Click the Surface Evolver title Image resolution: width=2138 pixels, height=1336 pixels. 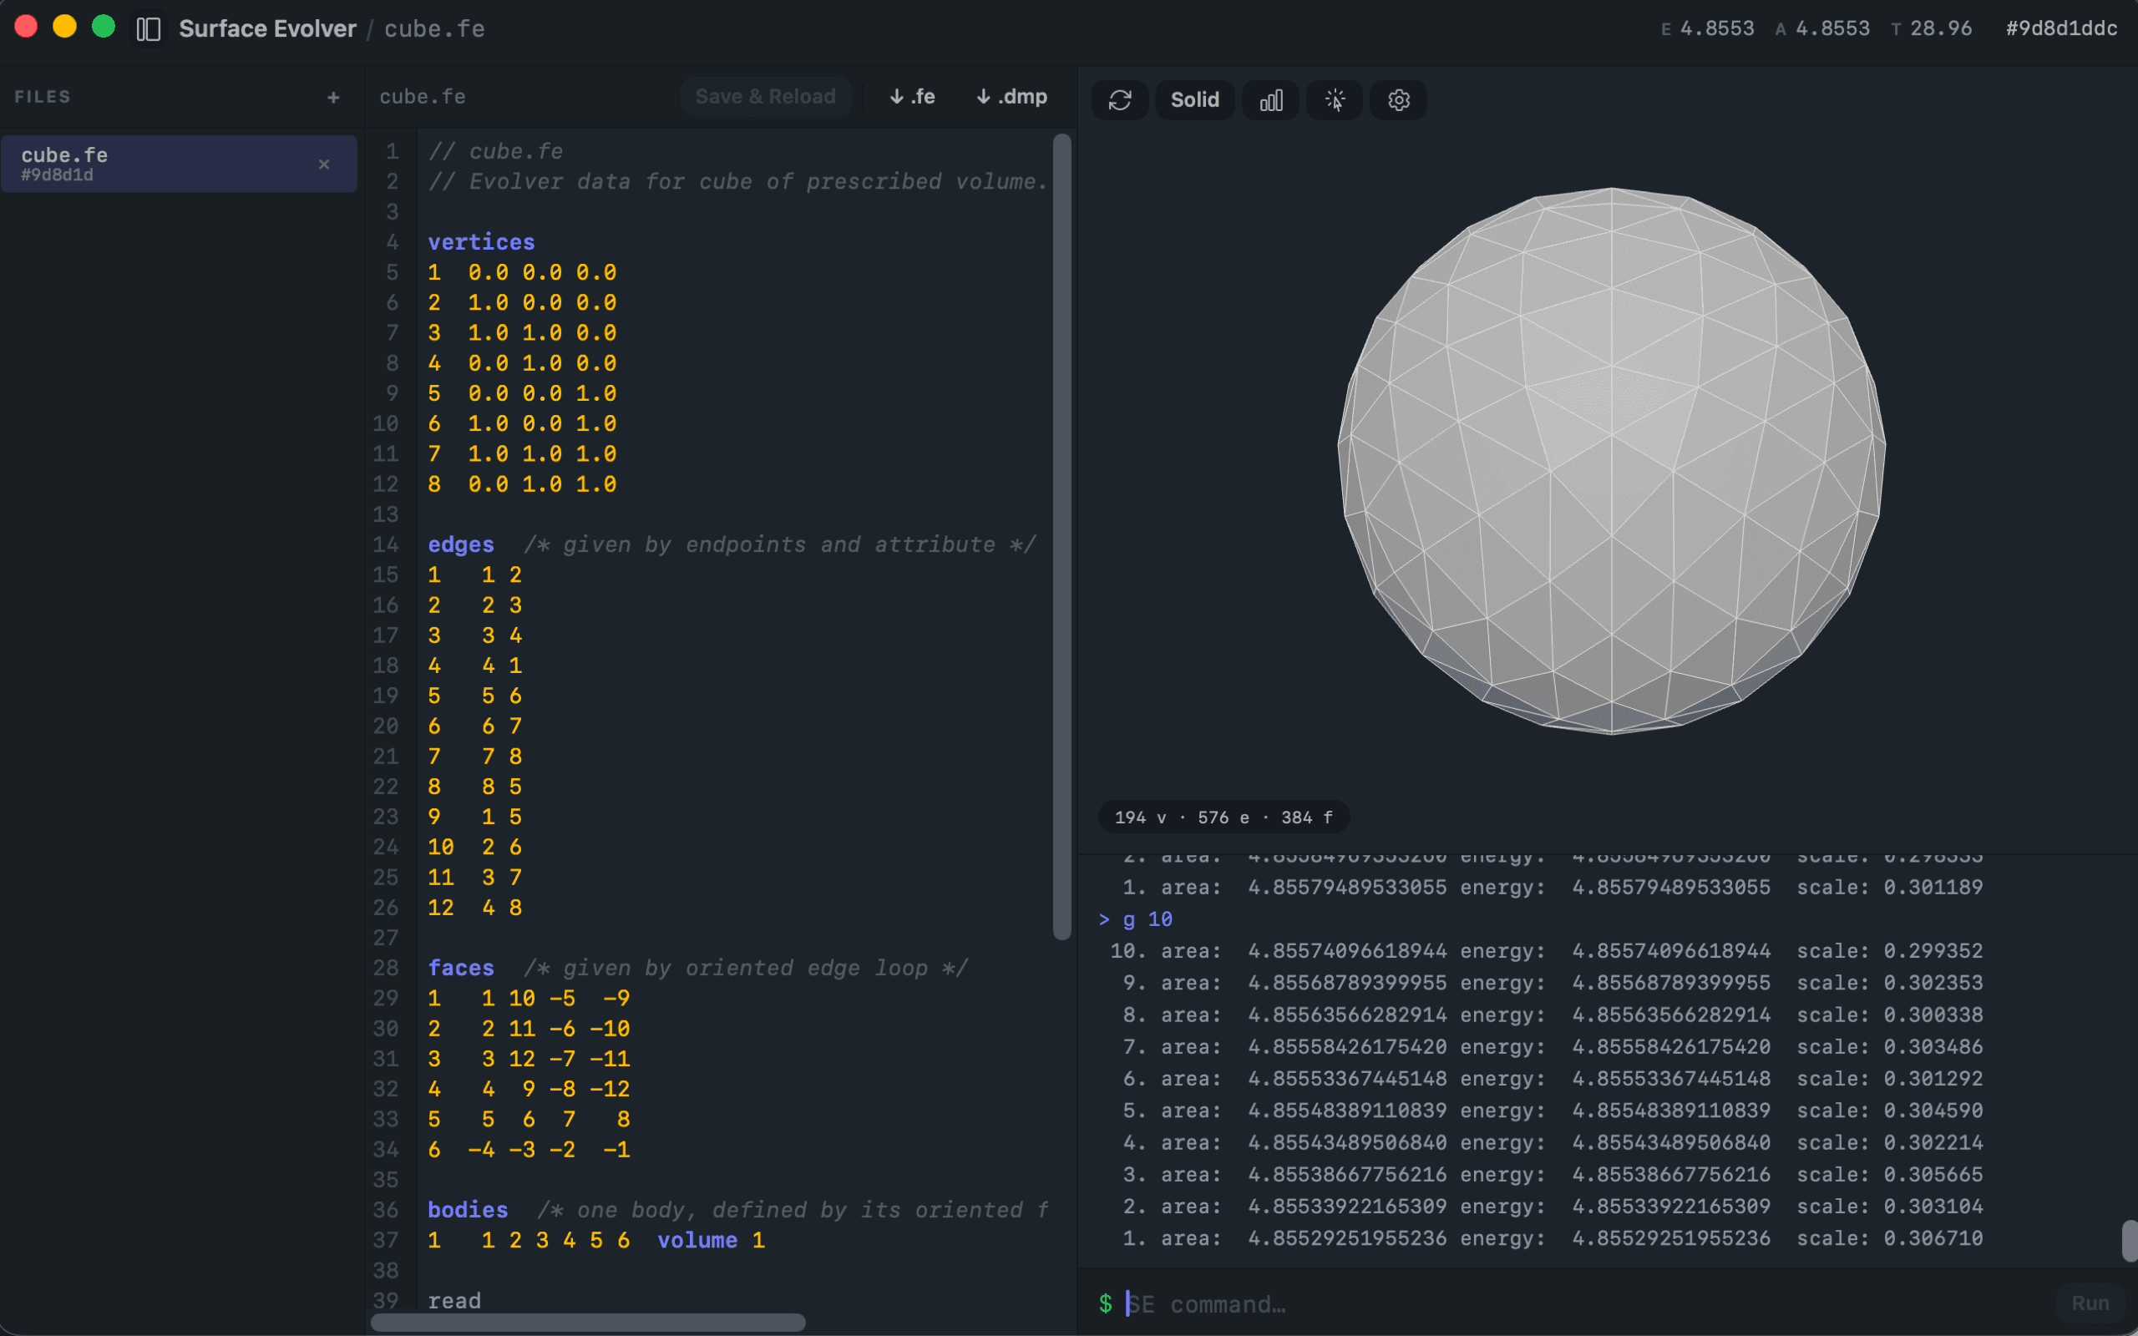pos(268,29)
